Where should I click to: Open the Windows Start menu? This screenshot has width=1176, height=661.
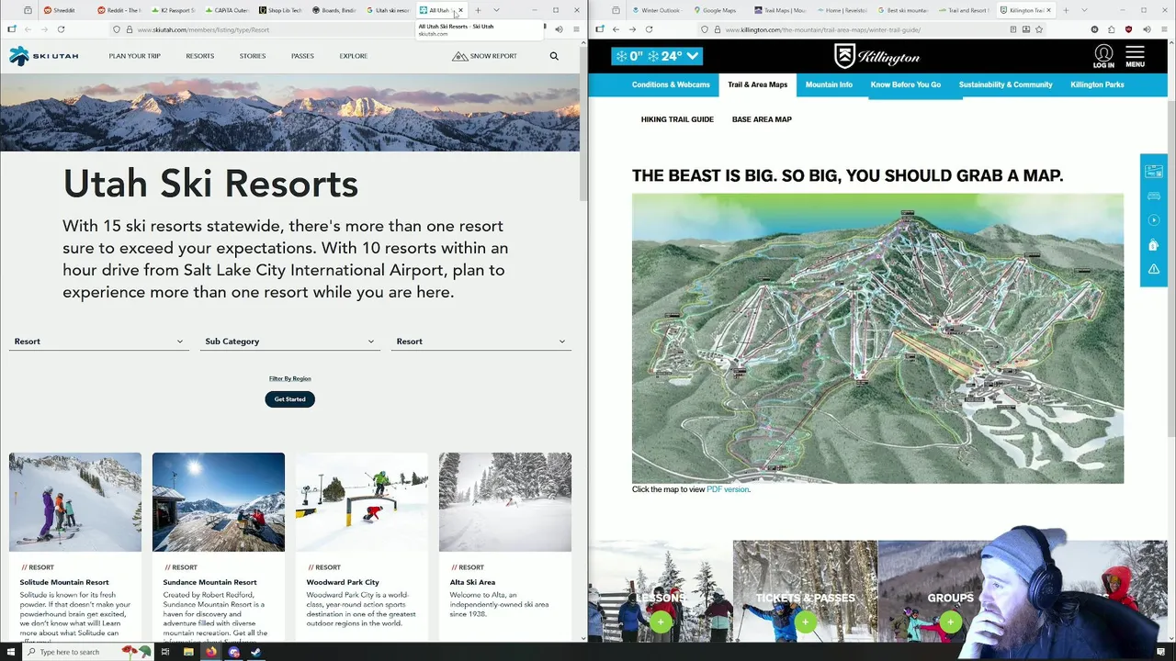tap(11, 652)
